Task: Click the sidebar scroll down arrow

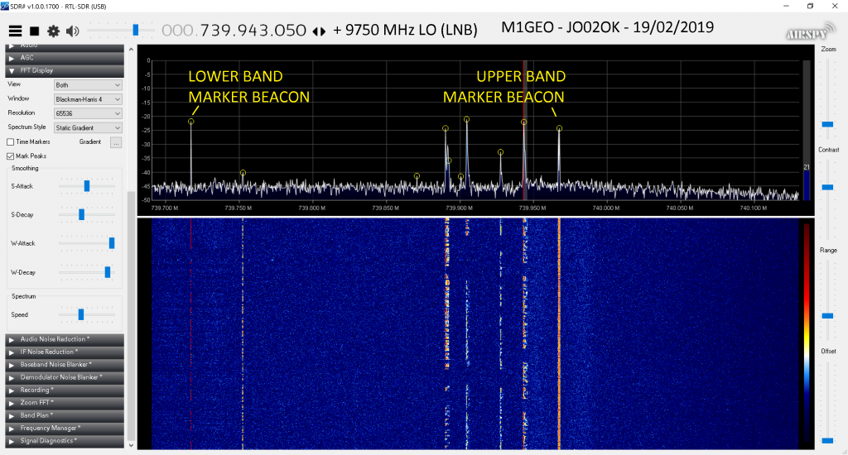Action: (131, 445)
